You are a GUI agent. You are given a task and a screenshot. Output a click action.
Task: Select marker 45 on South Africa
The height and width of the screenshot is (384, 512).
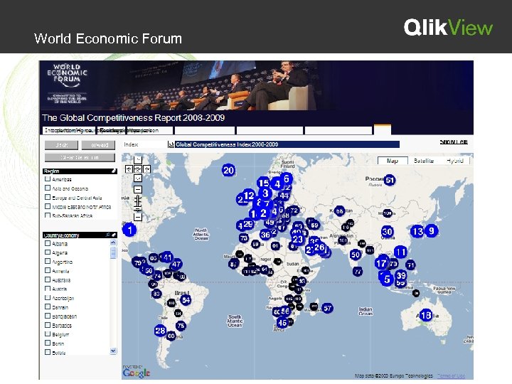pos(282,323)
